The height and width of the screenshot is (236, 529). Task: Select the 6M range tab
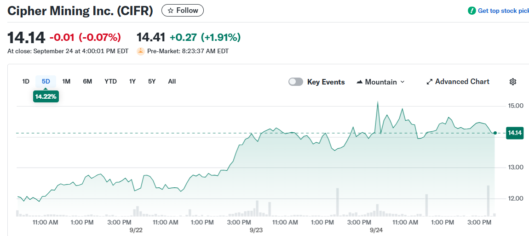87,81
